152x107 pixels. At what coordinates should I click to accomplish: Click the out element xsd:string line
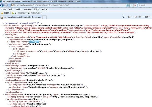[58, 51]
